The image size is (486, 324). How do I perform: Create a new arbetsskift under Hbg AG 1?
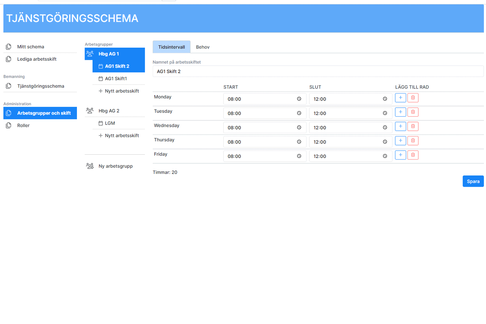click(x=119, y=91)
